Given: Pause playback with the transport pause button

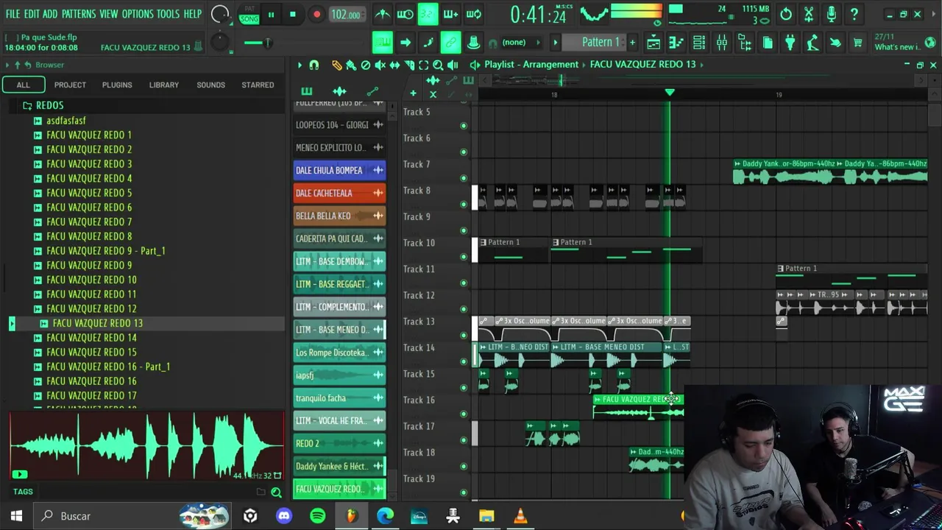Looking at the screenshot, I should coord(271,14).
